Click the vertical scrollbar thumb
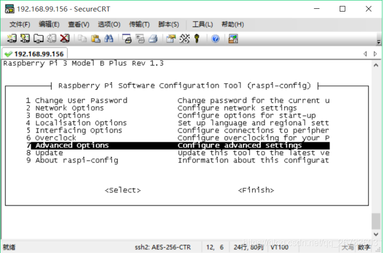383x253 pixels. pos(376,222)
